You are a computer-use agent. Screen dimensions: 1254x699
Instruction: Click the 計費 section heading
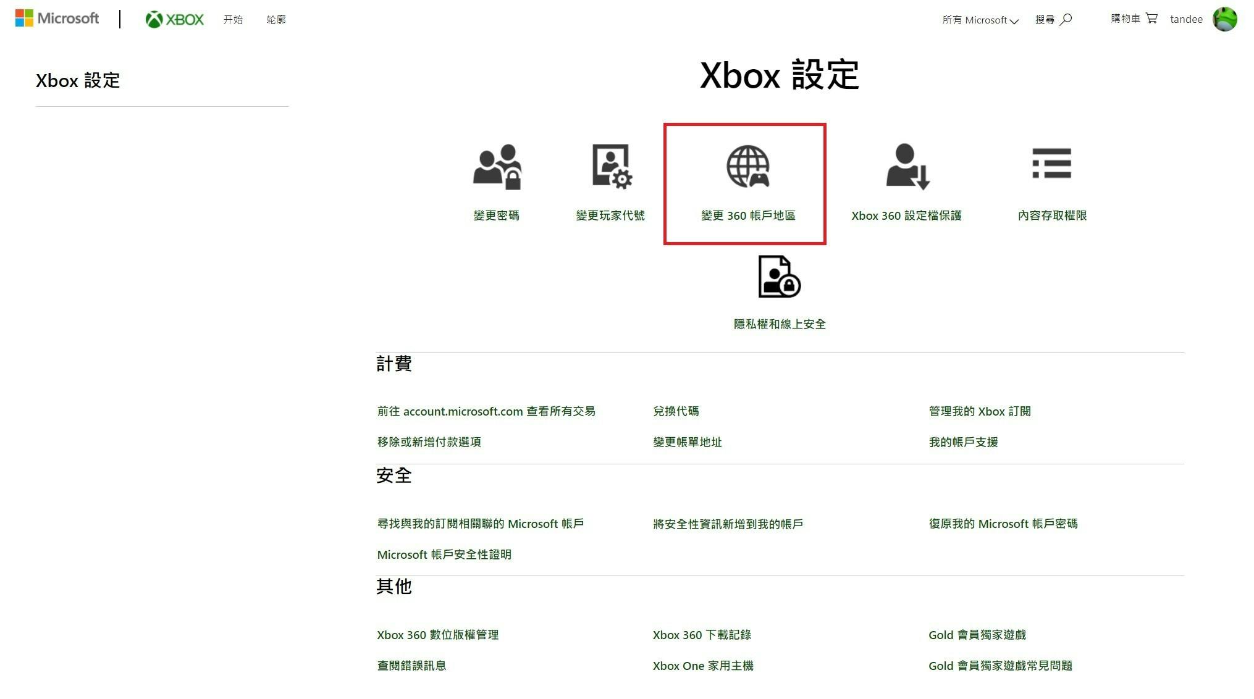click(x=393, y=364)
